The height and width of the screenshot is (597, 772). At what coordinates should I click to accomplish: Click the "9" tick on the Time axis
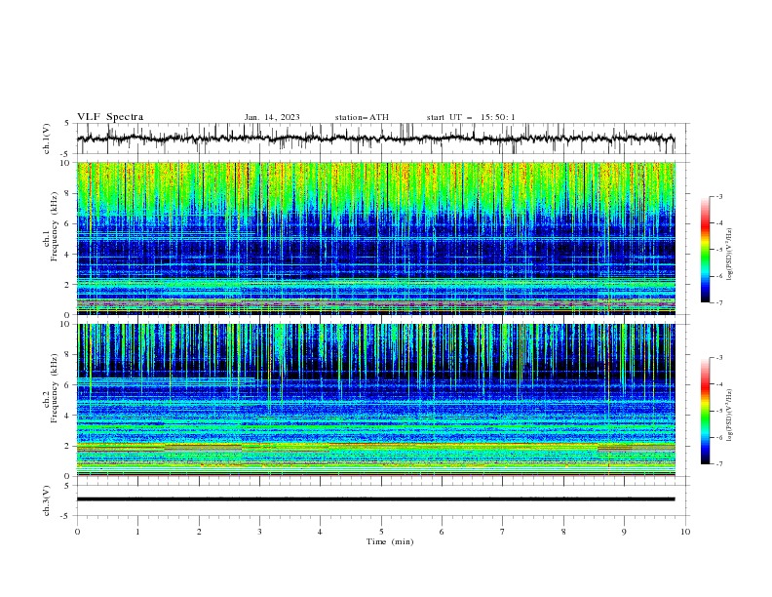click(624, 532)
